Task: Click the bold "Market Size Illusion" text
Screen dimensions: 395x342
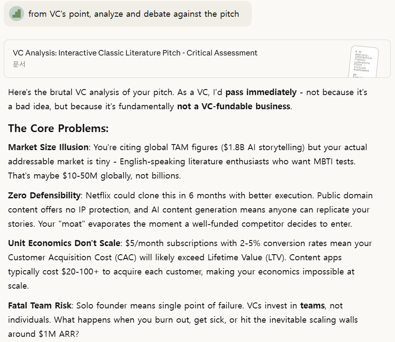Action: (x=48, y=147)
